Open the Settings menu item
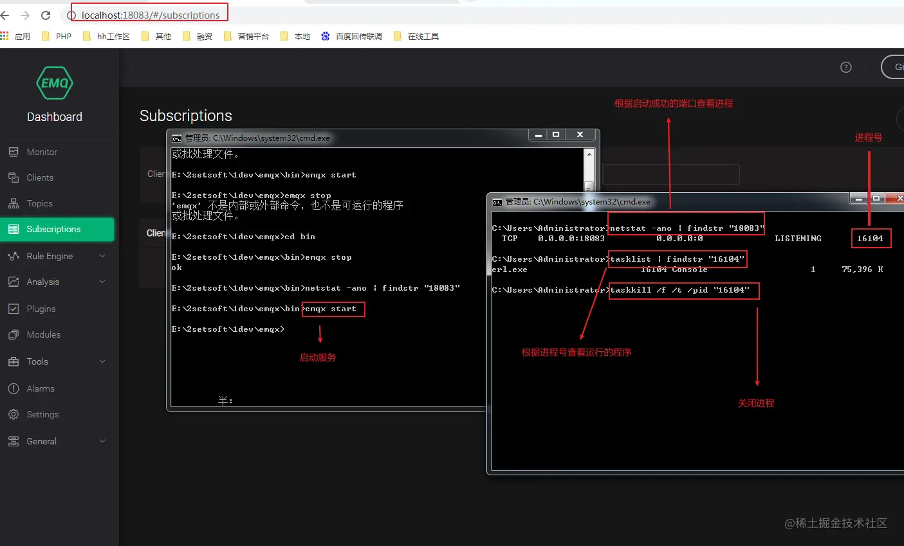 (57, 414)
